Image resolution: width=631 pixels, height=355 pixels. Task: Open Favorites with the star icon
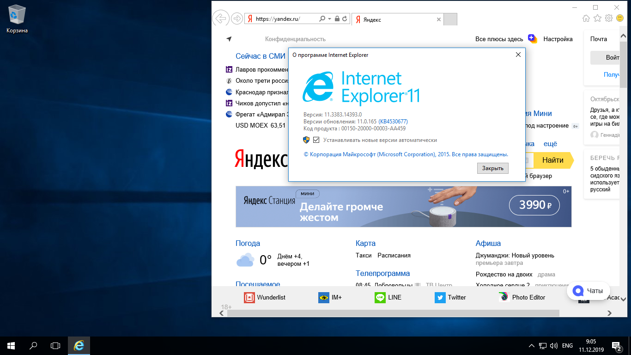tap(597, 18)
